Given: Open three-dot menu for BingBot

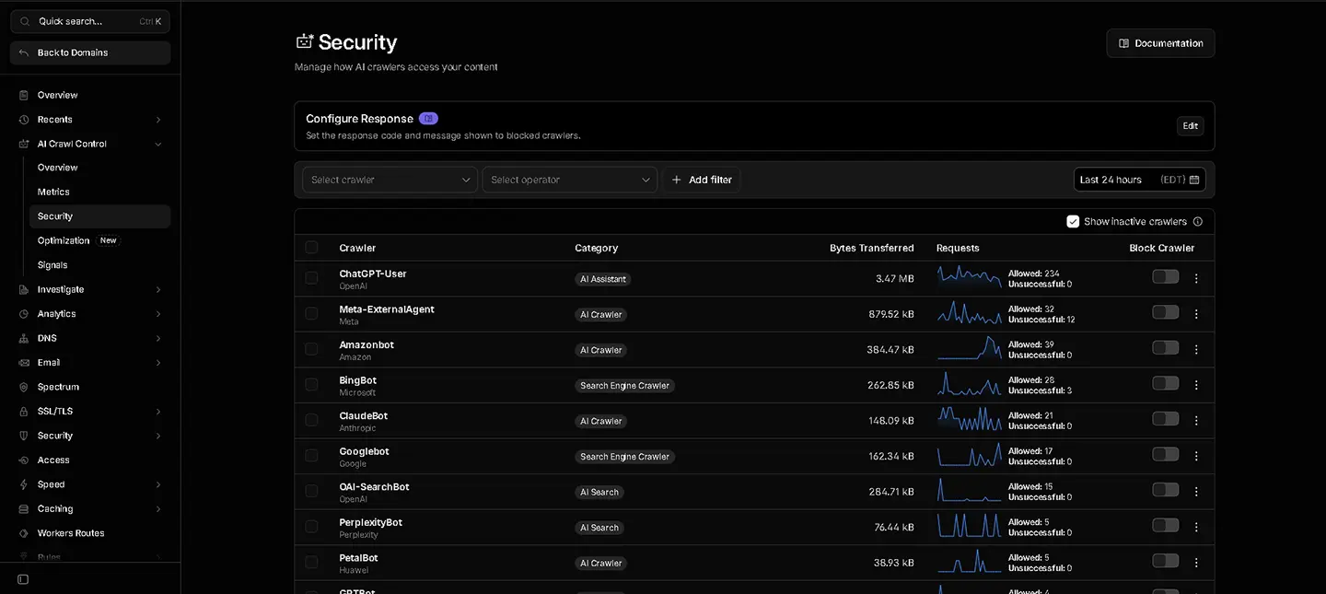Looking at the screenshot, I should click(x=1196, y=385).
